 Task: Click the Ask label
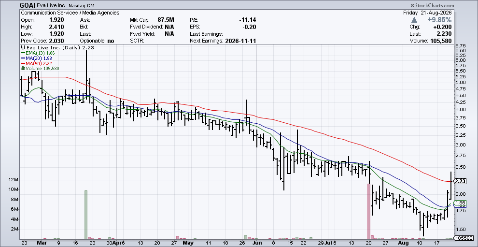tap(84, 20)
